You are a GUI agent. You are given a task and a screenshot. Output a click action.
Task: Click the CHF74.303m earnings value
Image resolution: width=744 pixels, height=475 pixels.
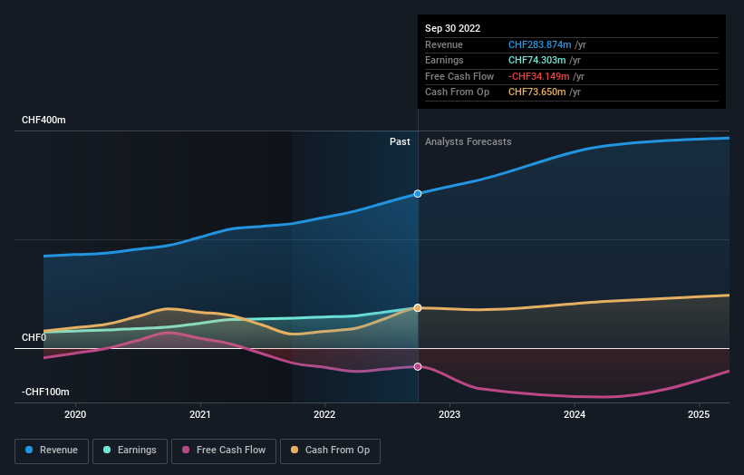[x=537, y=60]
